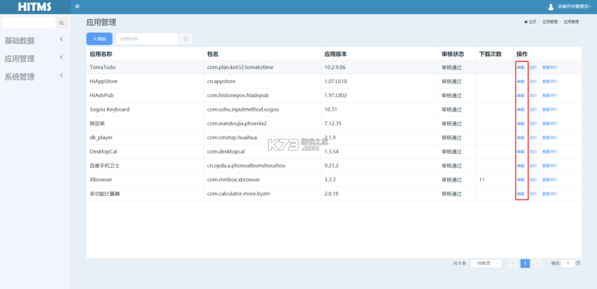Click 定价 for 百度手机卫士
This screenshot has width=597, height=289.
coord(533,166)
